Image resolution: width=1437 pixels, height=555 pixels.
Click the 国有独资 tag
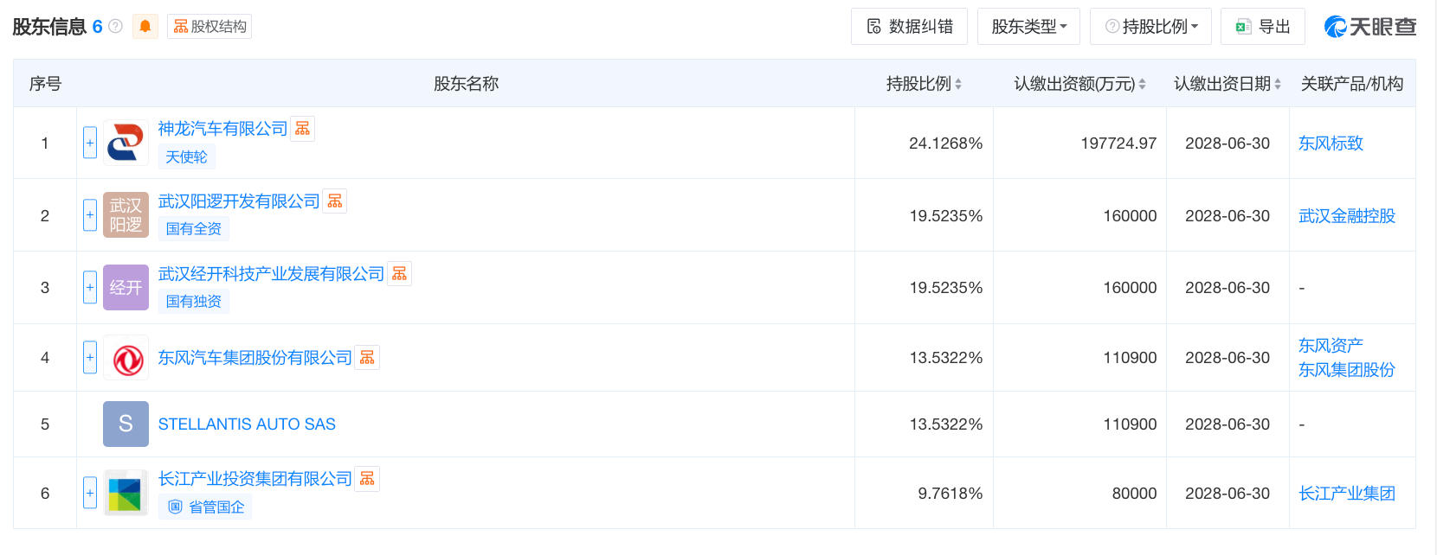coord(193,302)
